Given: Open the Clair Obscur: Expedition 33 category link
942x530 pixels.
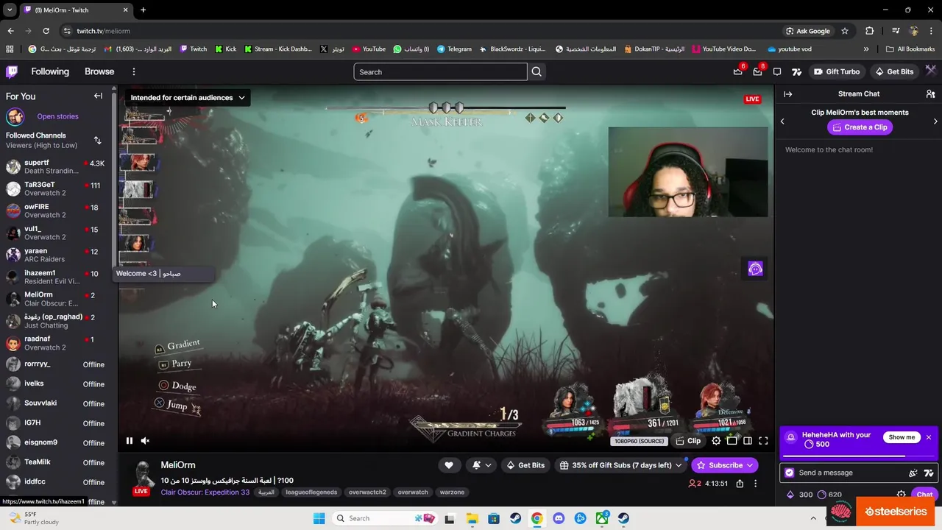Looking at the screenshot, I should (205, 492).
